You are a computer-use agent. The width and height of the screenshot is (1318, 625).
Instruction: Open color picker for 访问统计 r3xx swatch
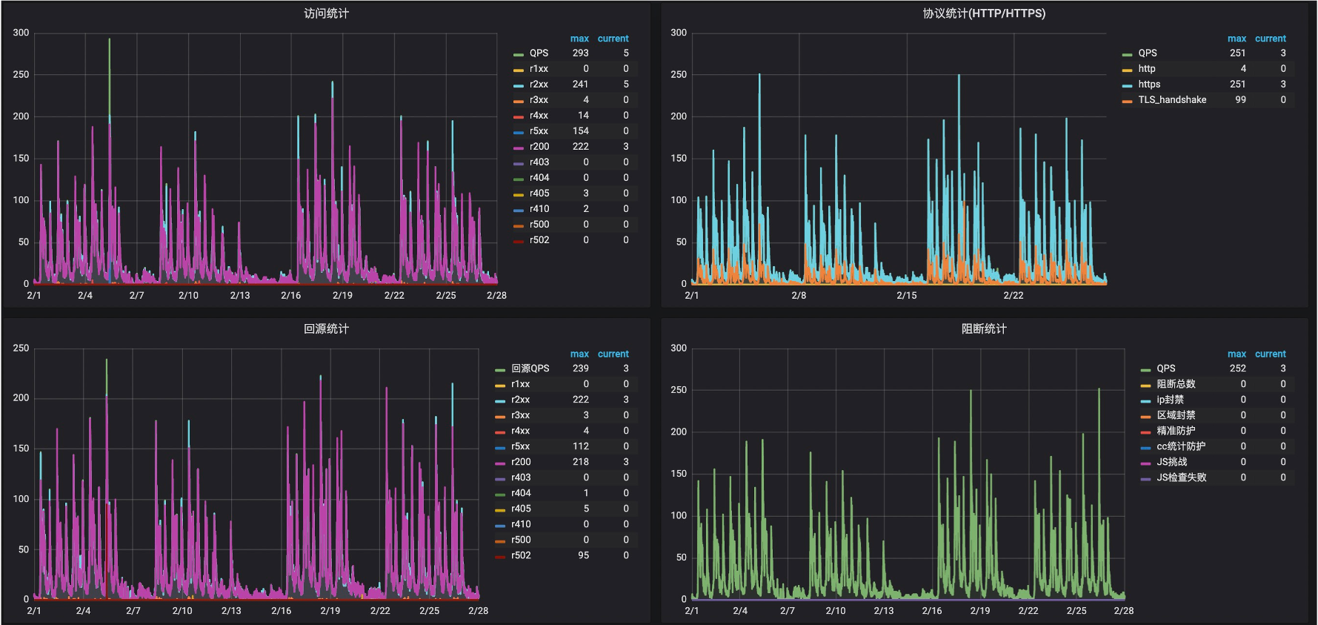(x=519, y=102)
